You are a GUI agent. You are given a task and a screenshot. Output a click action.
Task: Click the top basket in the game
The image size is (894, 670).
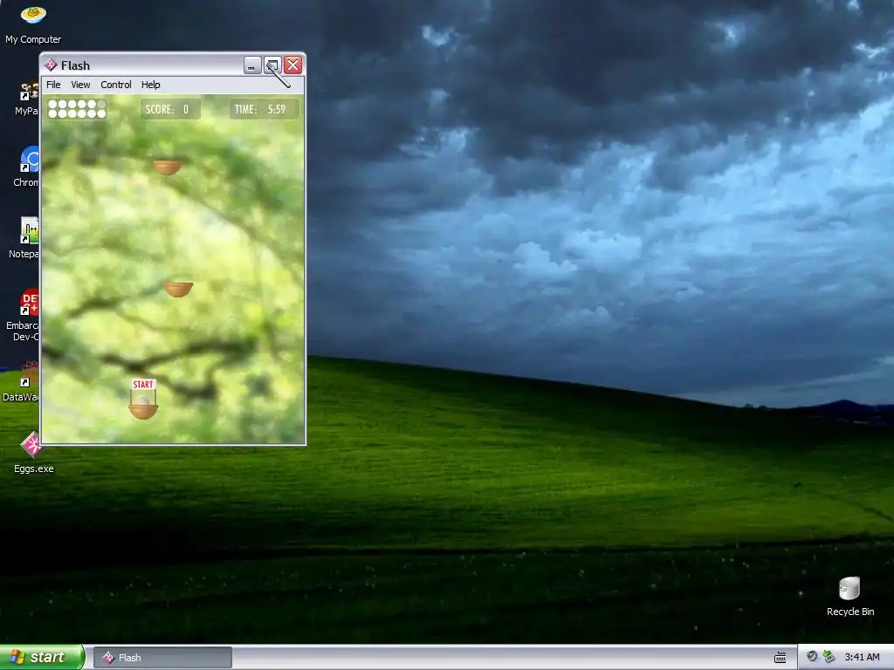point(167,167)
